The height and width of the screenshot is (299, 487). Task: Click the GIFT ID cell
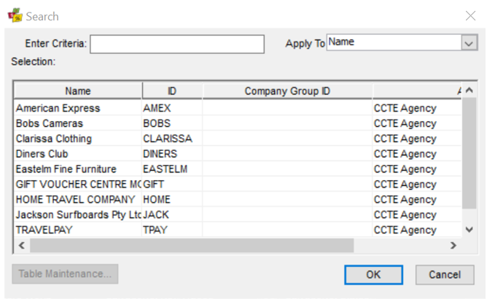172,185
